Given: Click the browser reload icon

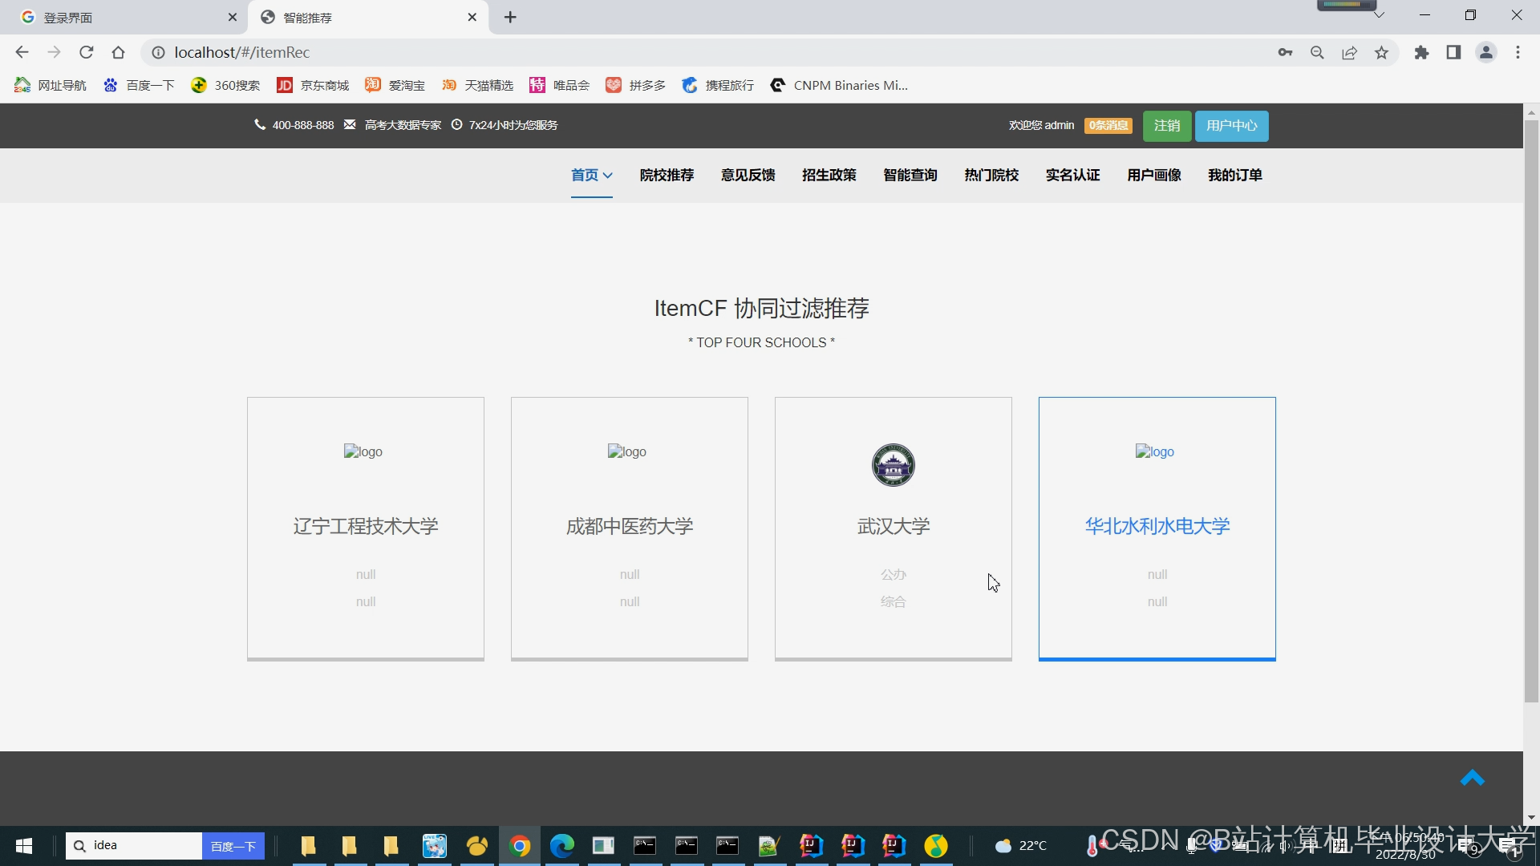Looking at the screenshot, I should [x=87, y=52].
